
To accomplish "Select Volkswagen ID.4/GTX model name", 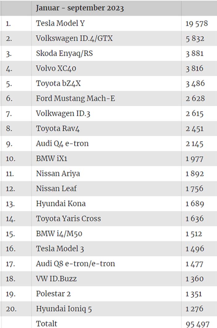I will 74,38.
